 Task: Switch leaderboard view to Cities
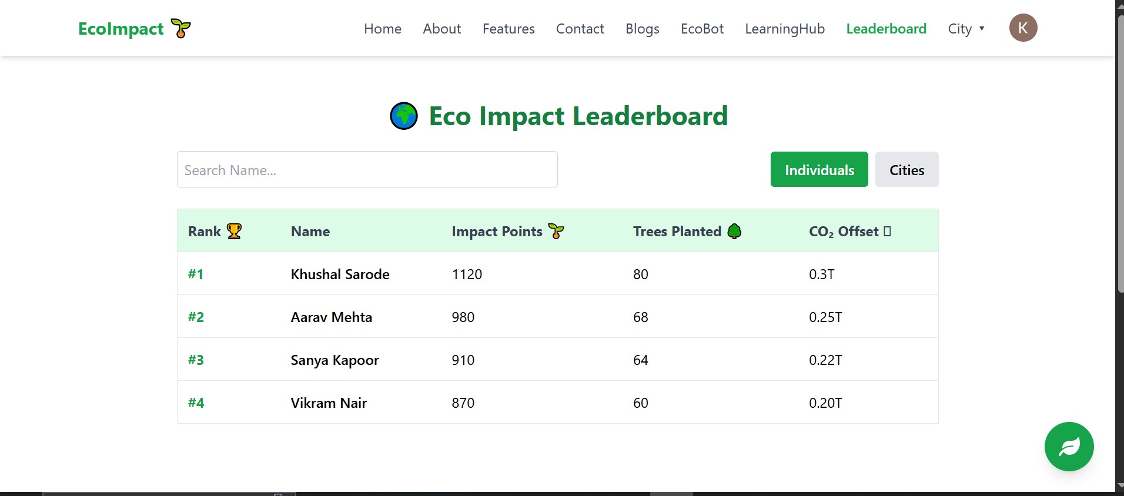[x=906, y=170]
